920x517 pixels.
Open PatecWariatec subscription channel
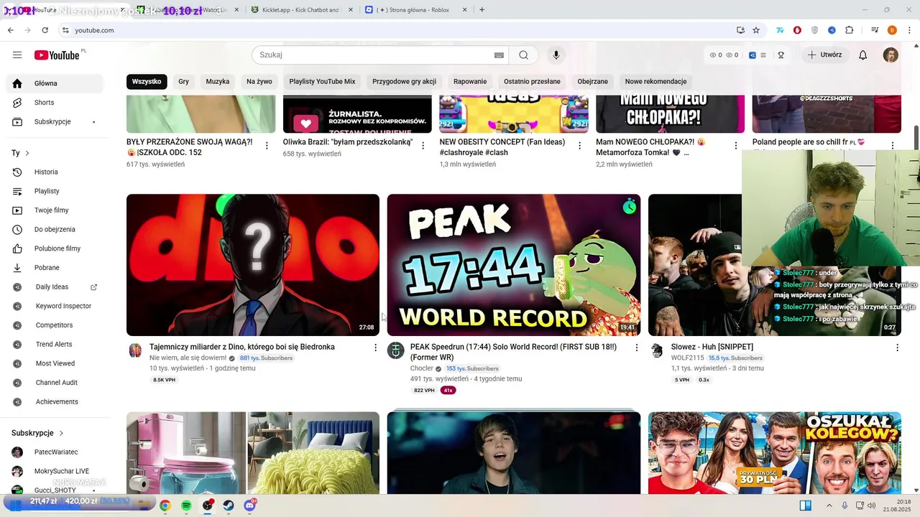pyautogui.click(x=55, y=452)
